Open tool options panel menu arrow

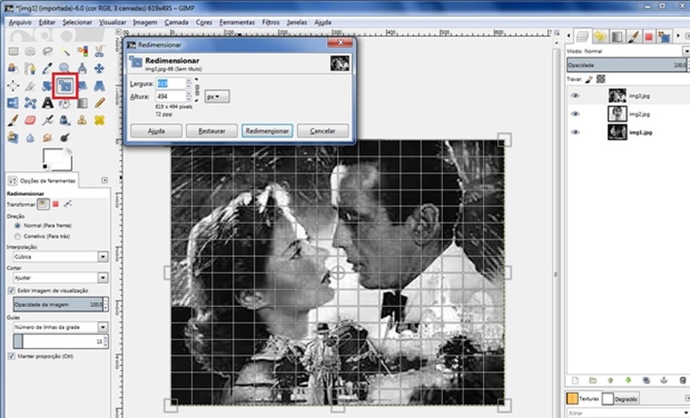[x=104, y=180]
